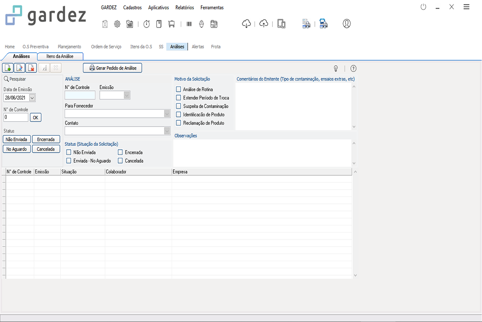Image resolution: width=482 pixels, height=322 pixels.
Task: Go to the Ordem de Serviço tab
Action: (106, 47)
